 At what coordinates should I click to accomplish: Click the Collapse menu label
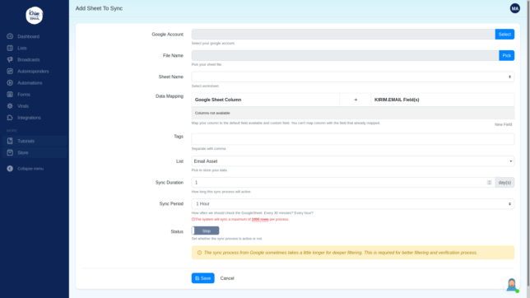[x=30, y=169]
